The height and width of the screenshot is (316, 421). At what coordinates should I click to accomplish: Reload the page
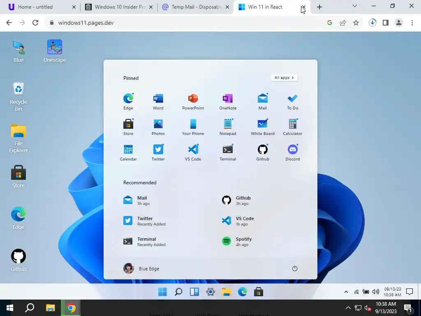35,23
